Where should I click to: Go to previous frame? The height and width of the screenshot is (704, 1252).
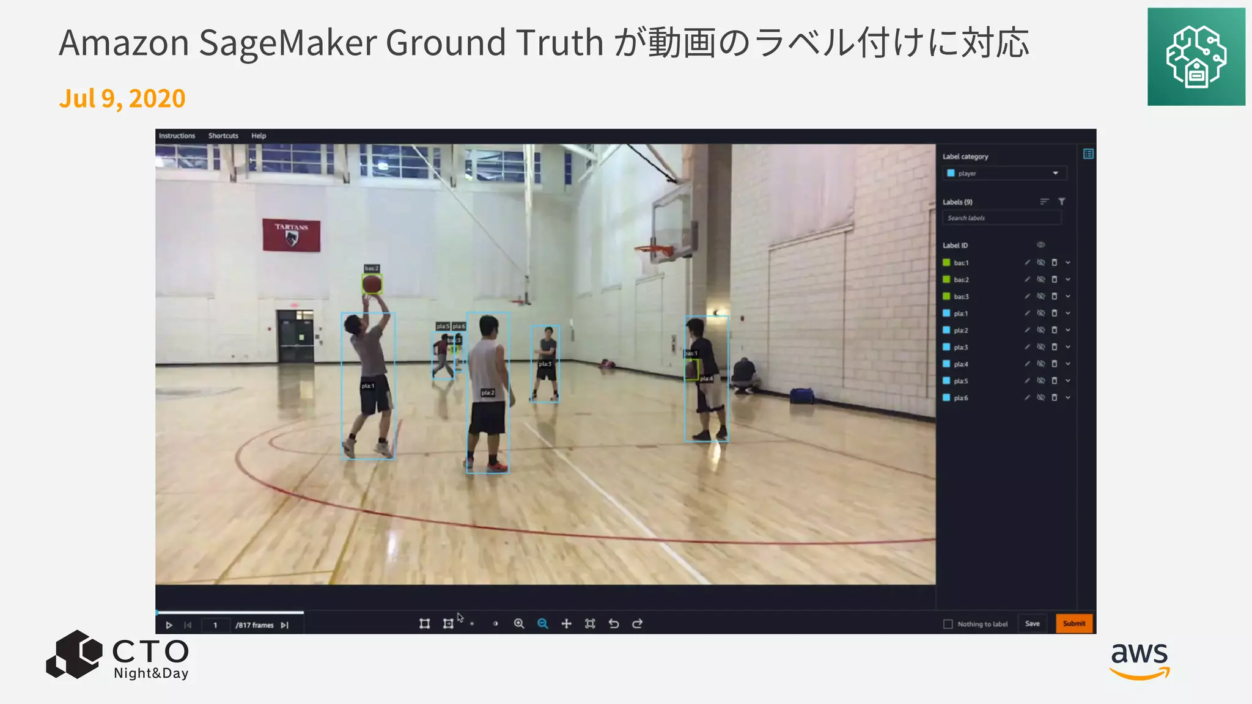coord(188,625)
